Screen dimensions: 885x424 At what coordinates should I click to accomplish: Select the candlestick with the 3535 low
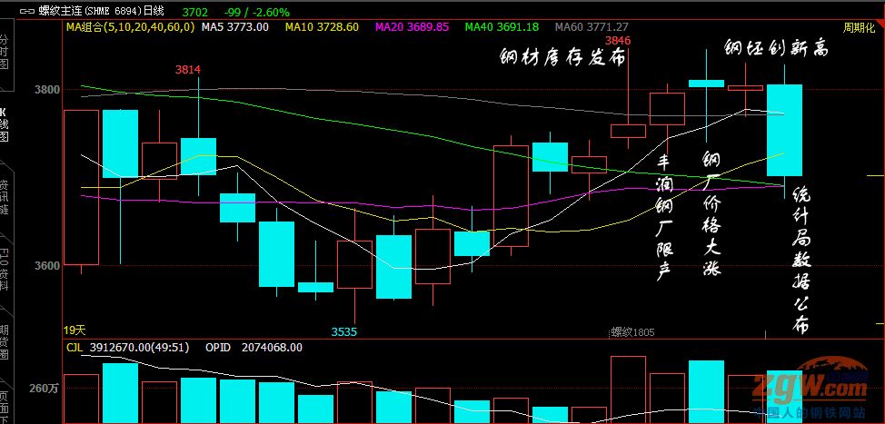click(355, 264)
